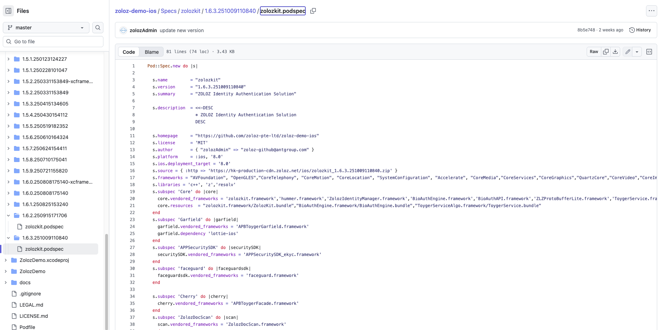Viewport: 660px width, 330px height.
Task: Expand the ZolozDemo.xcodeproj folder
Action: tap(6, 260)
